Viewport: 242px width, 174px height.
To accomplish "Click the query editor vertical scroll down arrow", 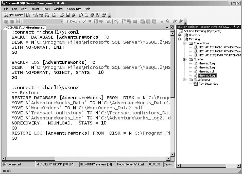I will (x=172, y=155).
